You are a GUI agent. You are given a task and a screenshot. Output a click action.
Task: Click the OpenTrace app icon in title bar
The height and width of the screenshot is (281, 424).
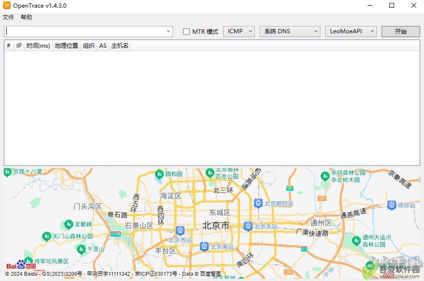(6, 5)
